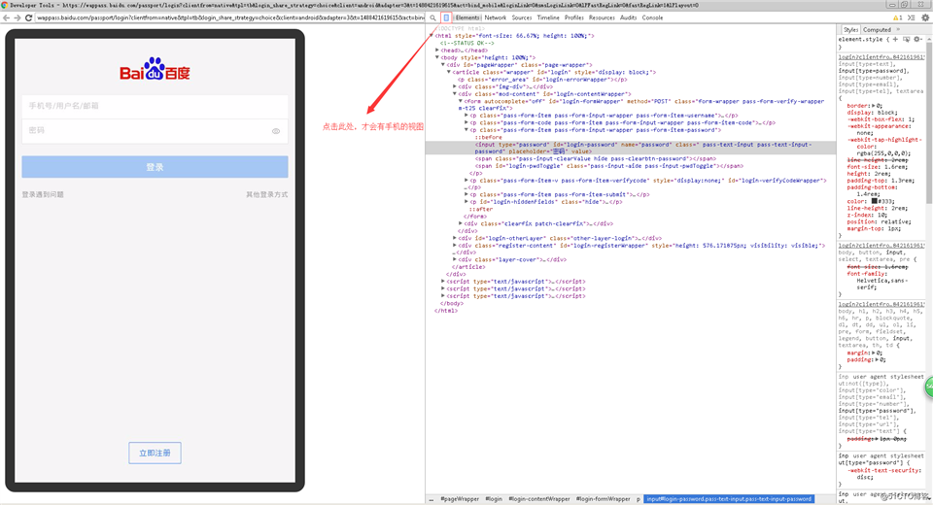Open the Profiles tab
This screenshot has width=933, height=505.
[x=574, y=17]
